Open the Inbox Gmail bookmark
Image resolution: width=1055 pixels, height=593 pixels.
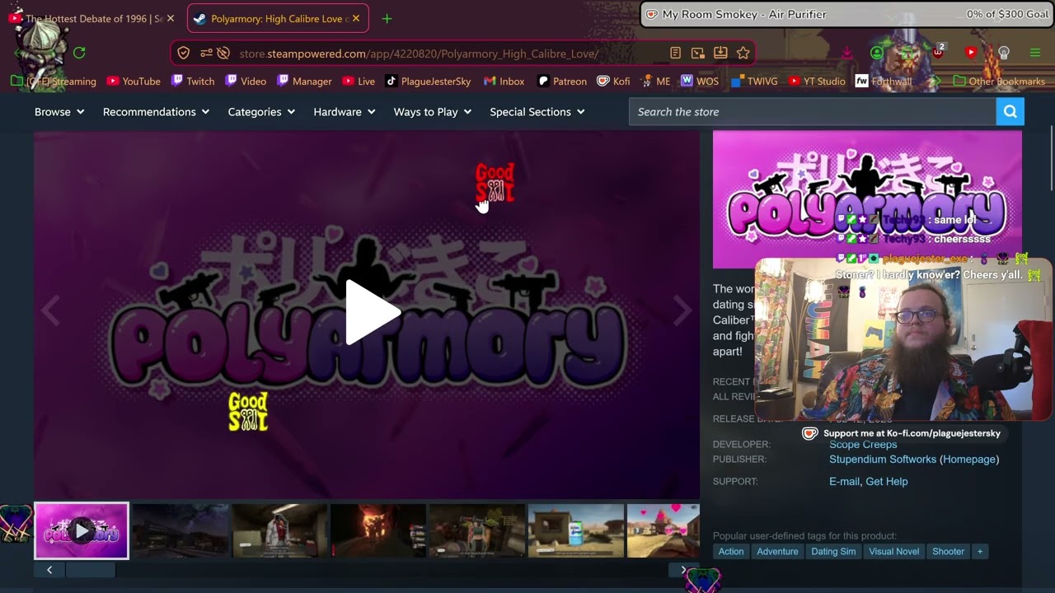pos(504,81)
